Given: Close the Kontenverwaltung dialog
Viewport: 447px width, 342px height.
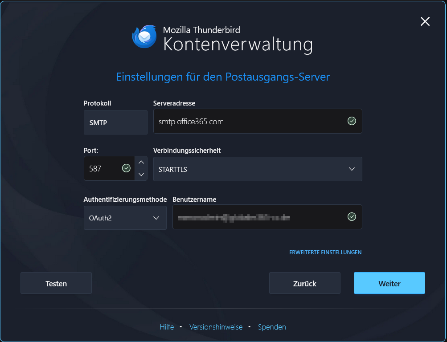Looking at the screenshot, I should tap(425, 21).
